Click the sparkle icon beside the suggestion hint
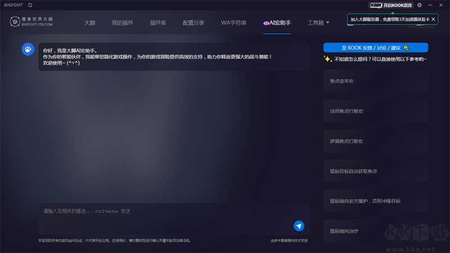The width and height of the screenshot is (450, 253). (x=328, y=59)
